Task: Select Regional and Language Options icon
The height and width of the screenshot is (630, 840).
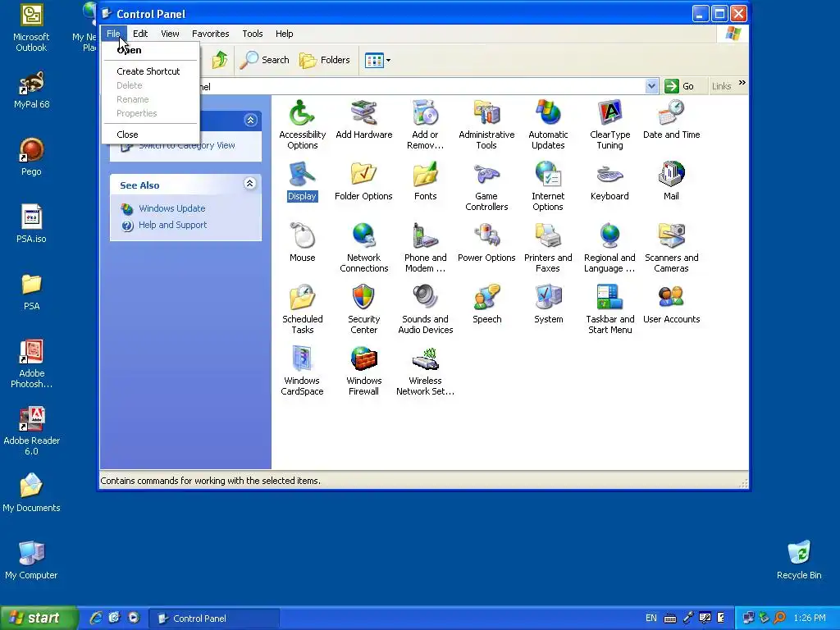Action: coord(609,248)
